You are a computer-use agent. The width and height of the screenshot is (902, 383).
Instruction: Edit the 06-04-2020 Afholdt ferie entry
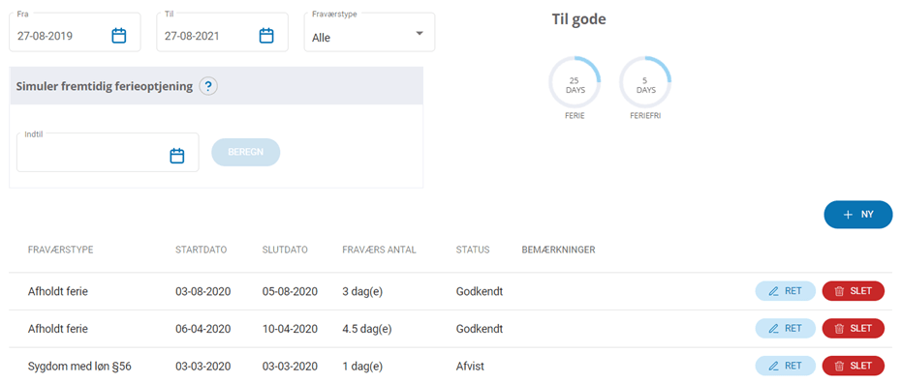(x=785, y=329)
